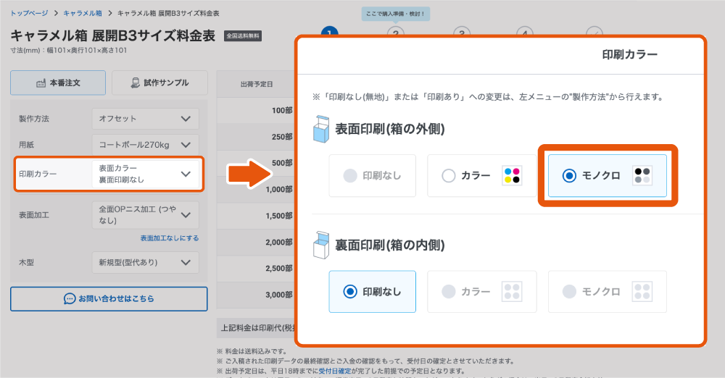725x378 pixels.
Task: Click the inner box illustration icon
Action: pos(321,245)
